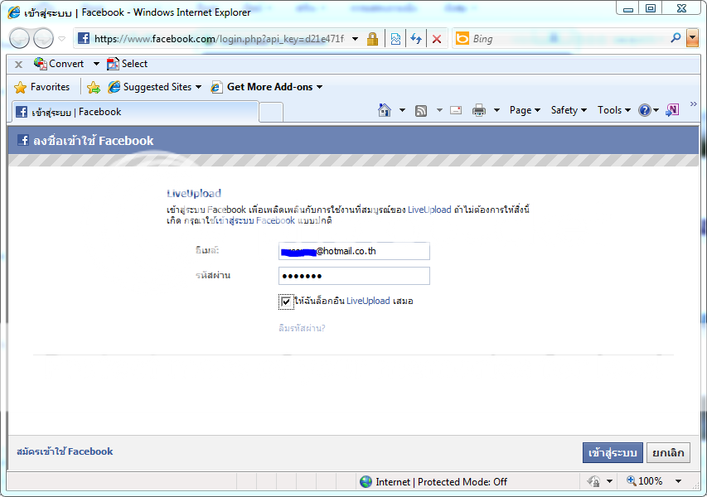Open Get More Add-ons menu
This screenshot has height=497, width=707.
267,87
